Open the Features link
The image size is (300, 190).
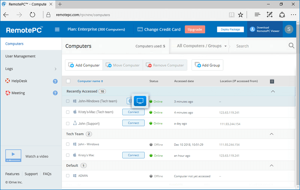coord(12,174)
